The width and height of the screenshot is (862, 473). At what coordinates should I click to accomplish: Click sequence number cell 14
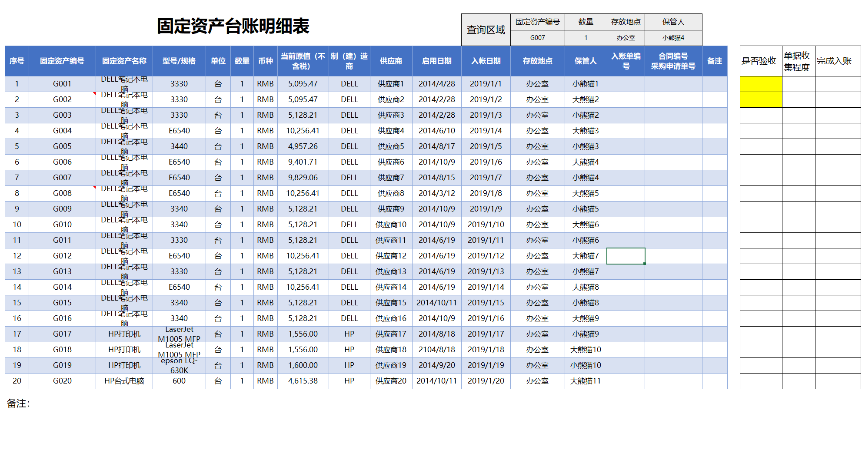coord(17,287)
